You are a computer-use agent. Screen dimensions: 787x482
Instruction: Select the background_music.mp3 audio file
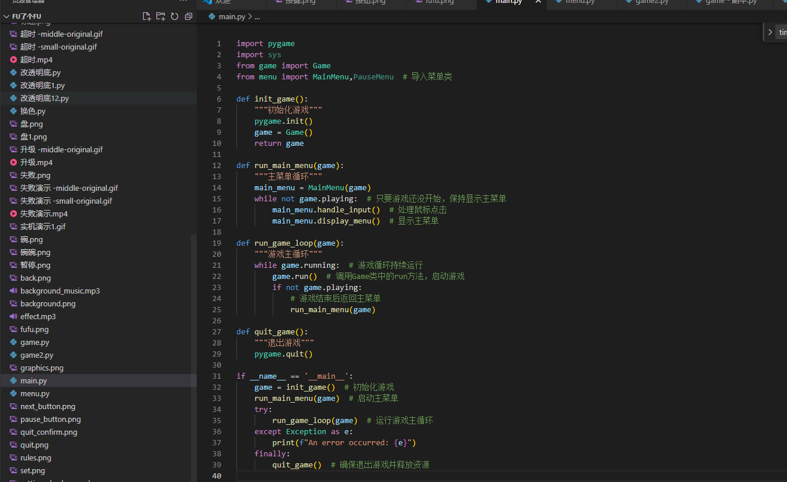pos(98,291)
